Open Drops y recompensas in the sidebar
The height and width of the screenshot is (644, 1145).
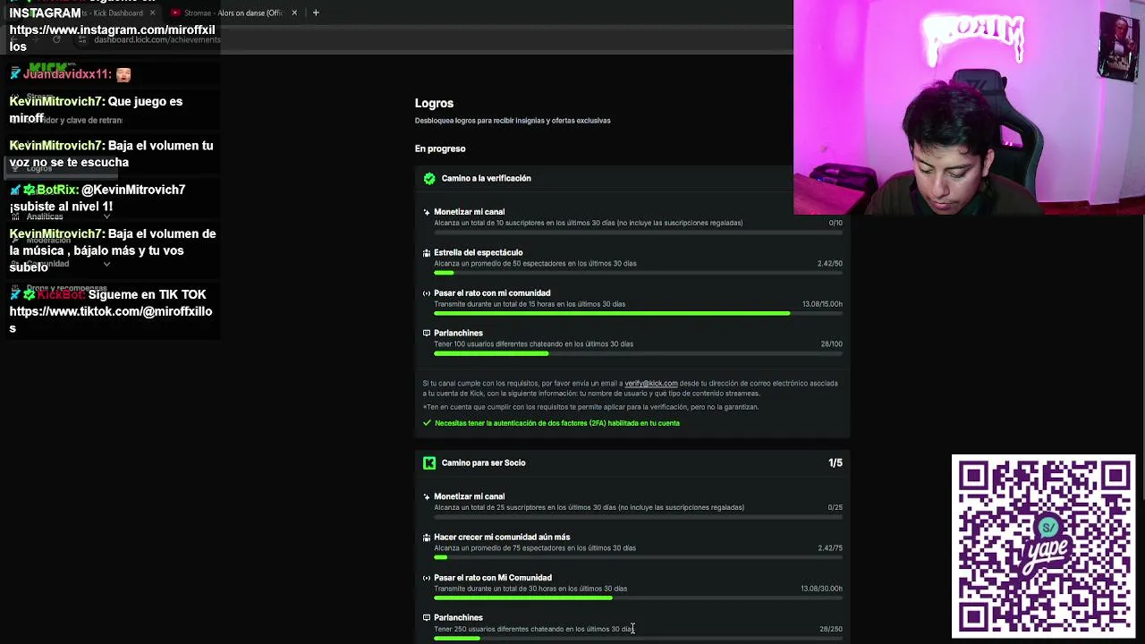[66, 288]
